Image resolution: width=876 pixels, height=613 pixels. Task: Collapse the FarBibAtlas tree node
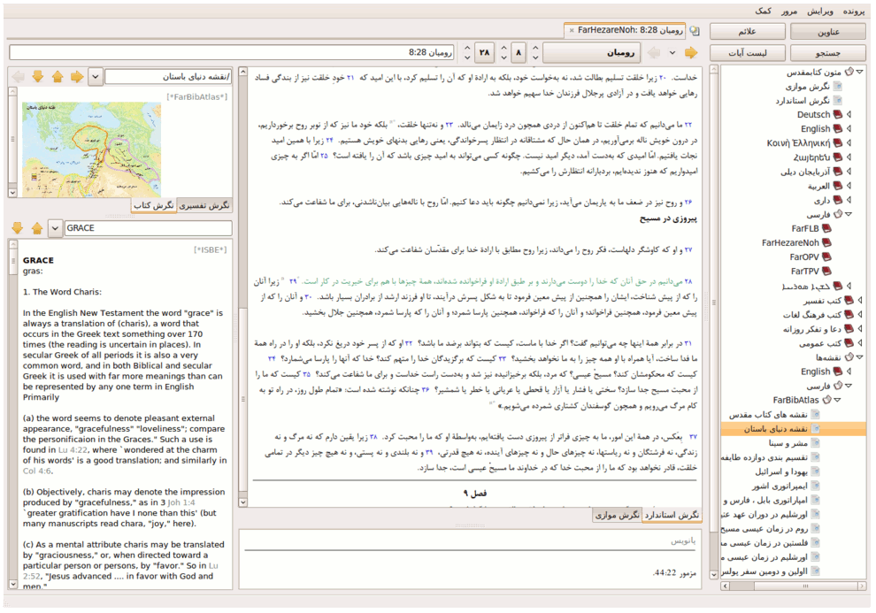(x=837, y=401)
